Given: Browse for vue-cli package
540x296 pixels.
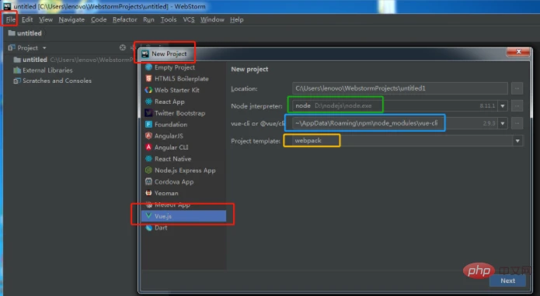Looking at the screenshot, I should click(517, 123).
